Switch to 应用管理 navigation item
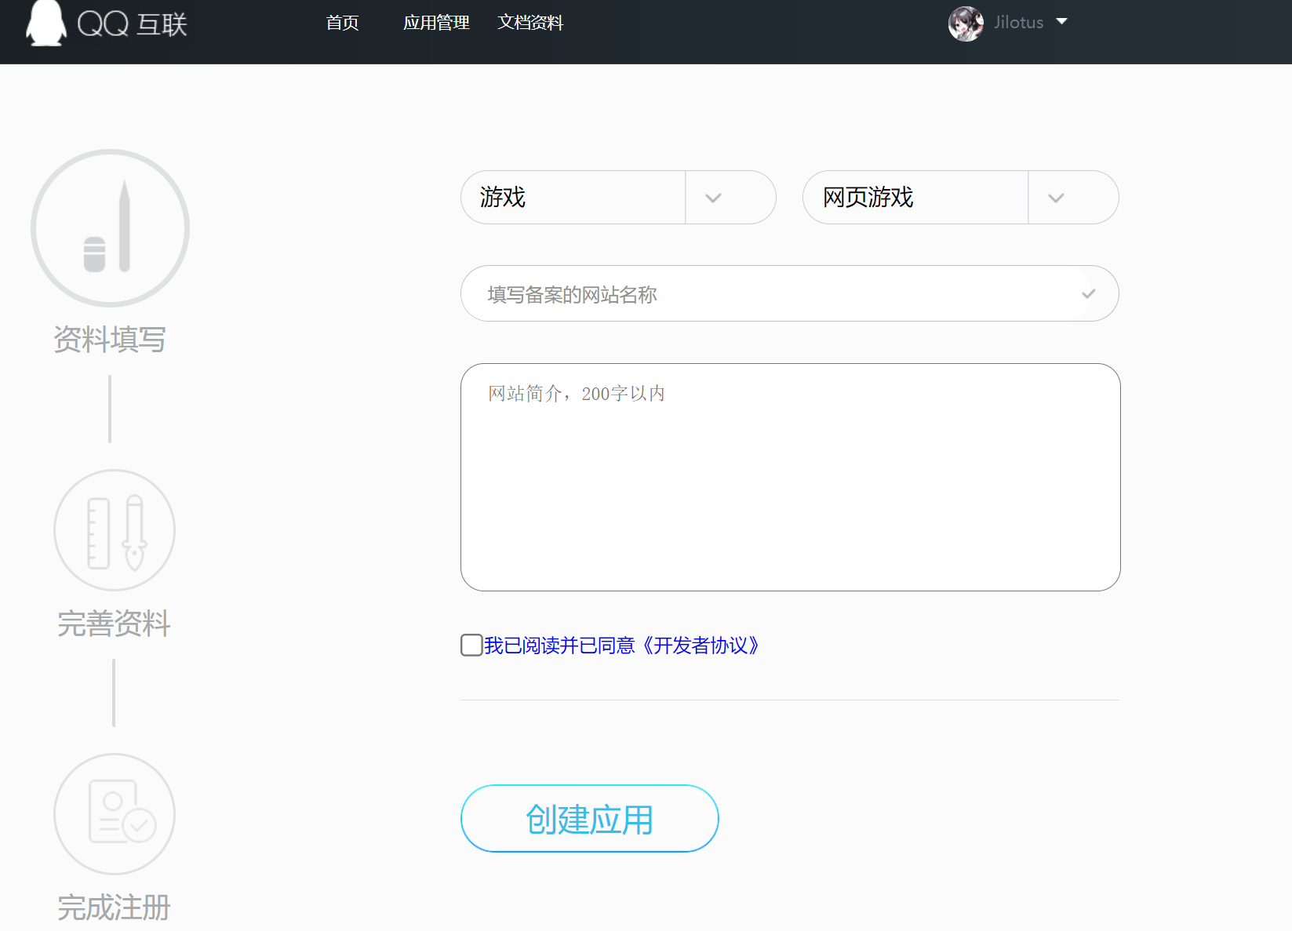Screen dimensions: 1292x931 pyautogui.click(x=436, y=23)
